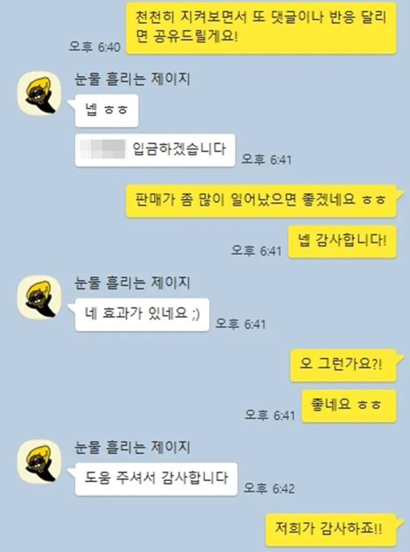The image size is (410, 552).
Task: Click the white bubble '네 효과가 있네요 ;)'
Action: [x=142, y=314]
